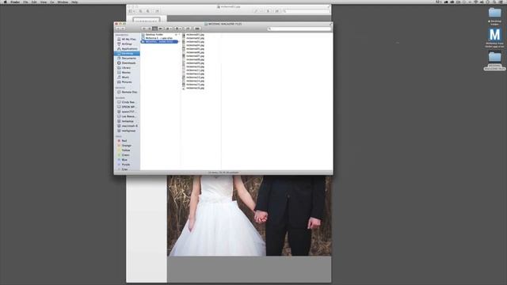
Task: Go back in the Finder window
Action: [x=118, y=28]
